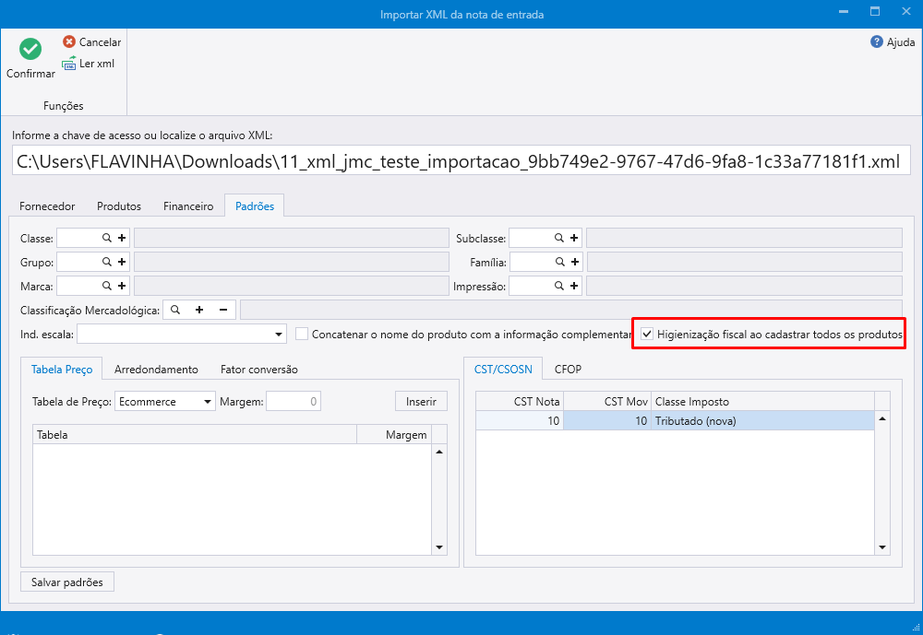Screen dimensions: 923x635
Task: Open the Arredondamento tab
Action: [x=156, y=370]
